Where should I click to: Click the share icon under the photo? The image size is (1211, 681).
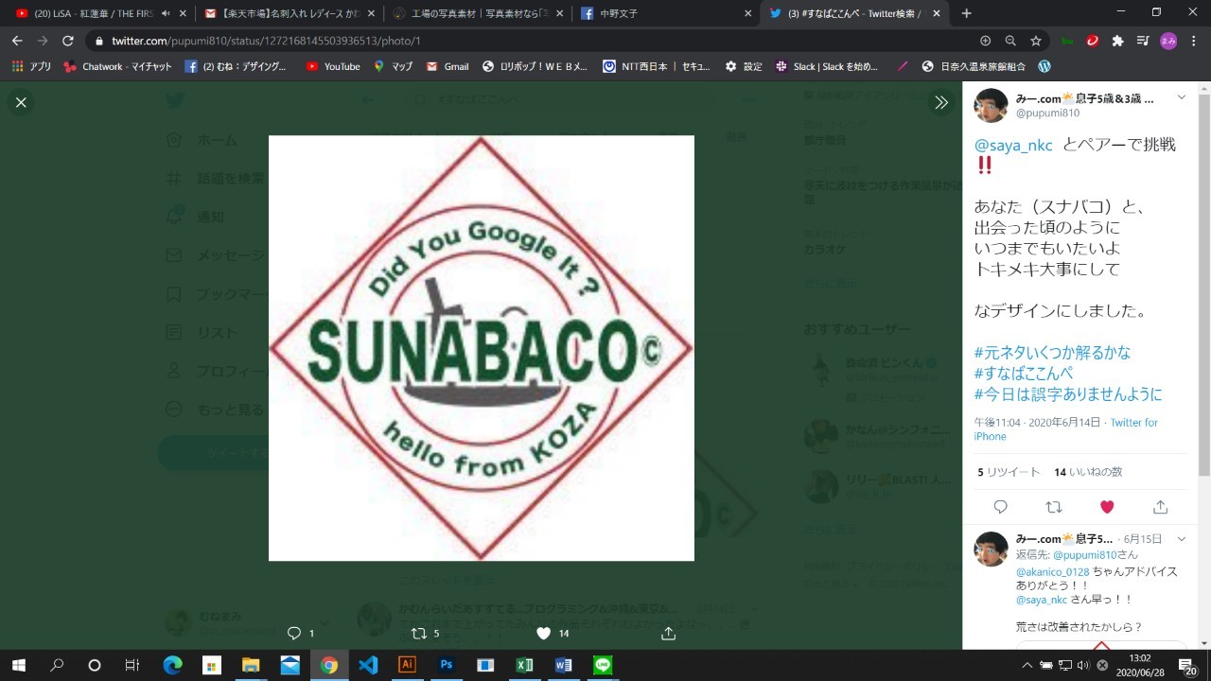pos(669,634)
